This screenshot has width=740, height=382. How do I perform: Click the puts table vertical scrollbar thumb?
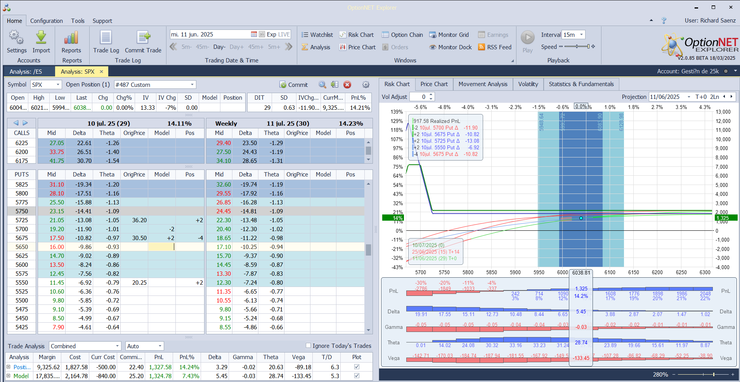tap(368, 250)
